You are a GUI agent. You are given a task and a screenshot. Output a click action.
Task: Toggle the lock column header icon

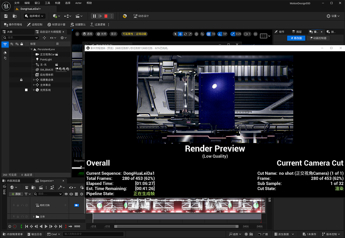coord(22,44)
